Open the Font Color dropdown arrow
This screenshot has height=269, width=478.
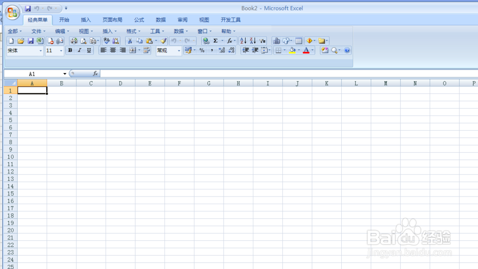pyautogui.click(x=313, y=51)
